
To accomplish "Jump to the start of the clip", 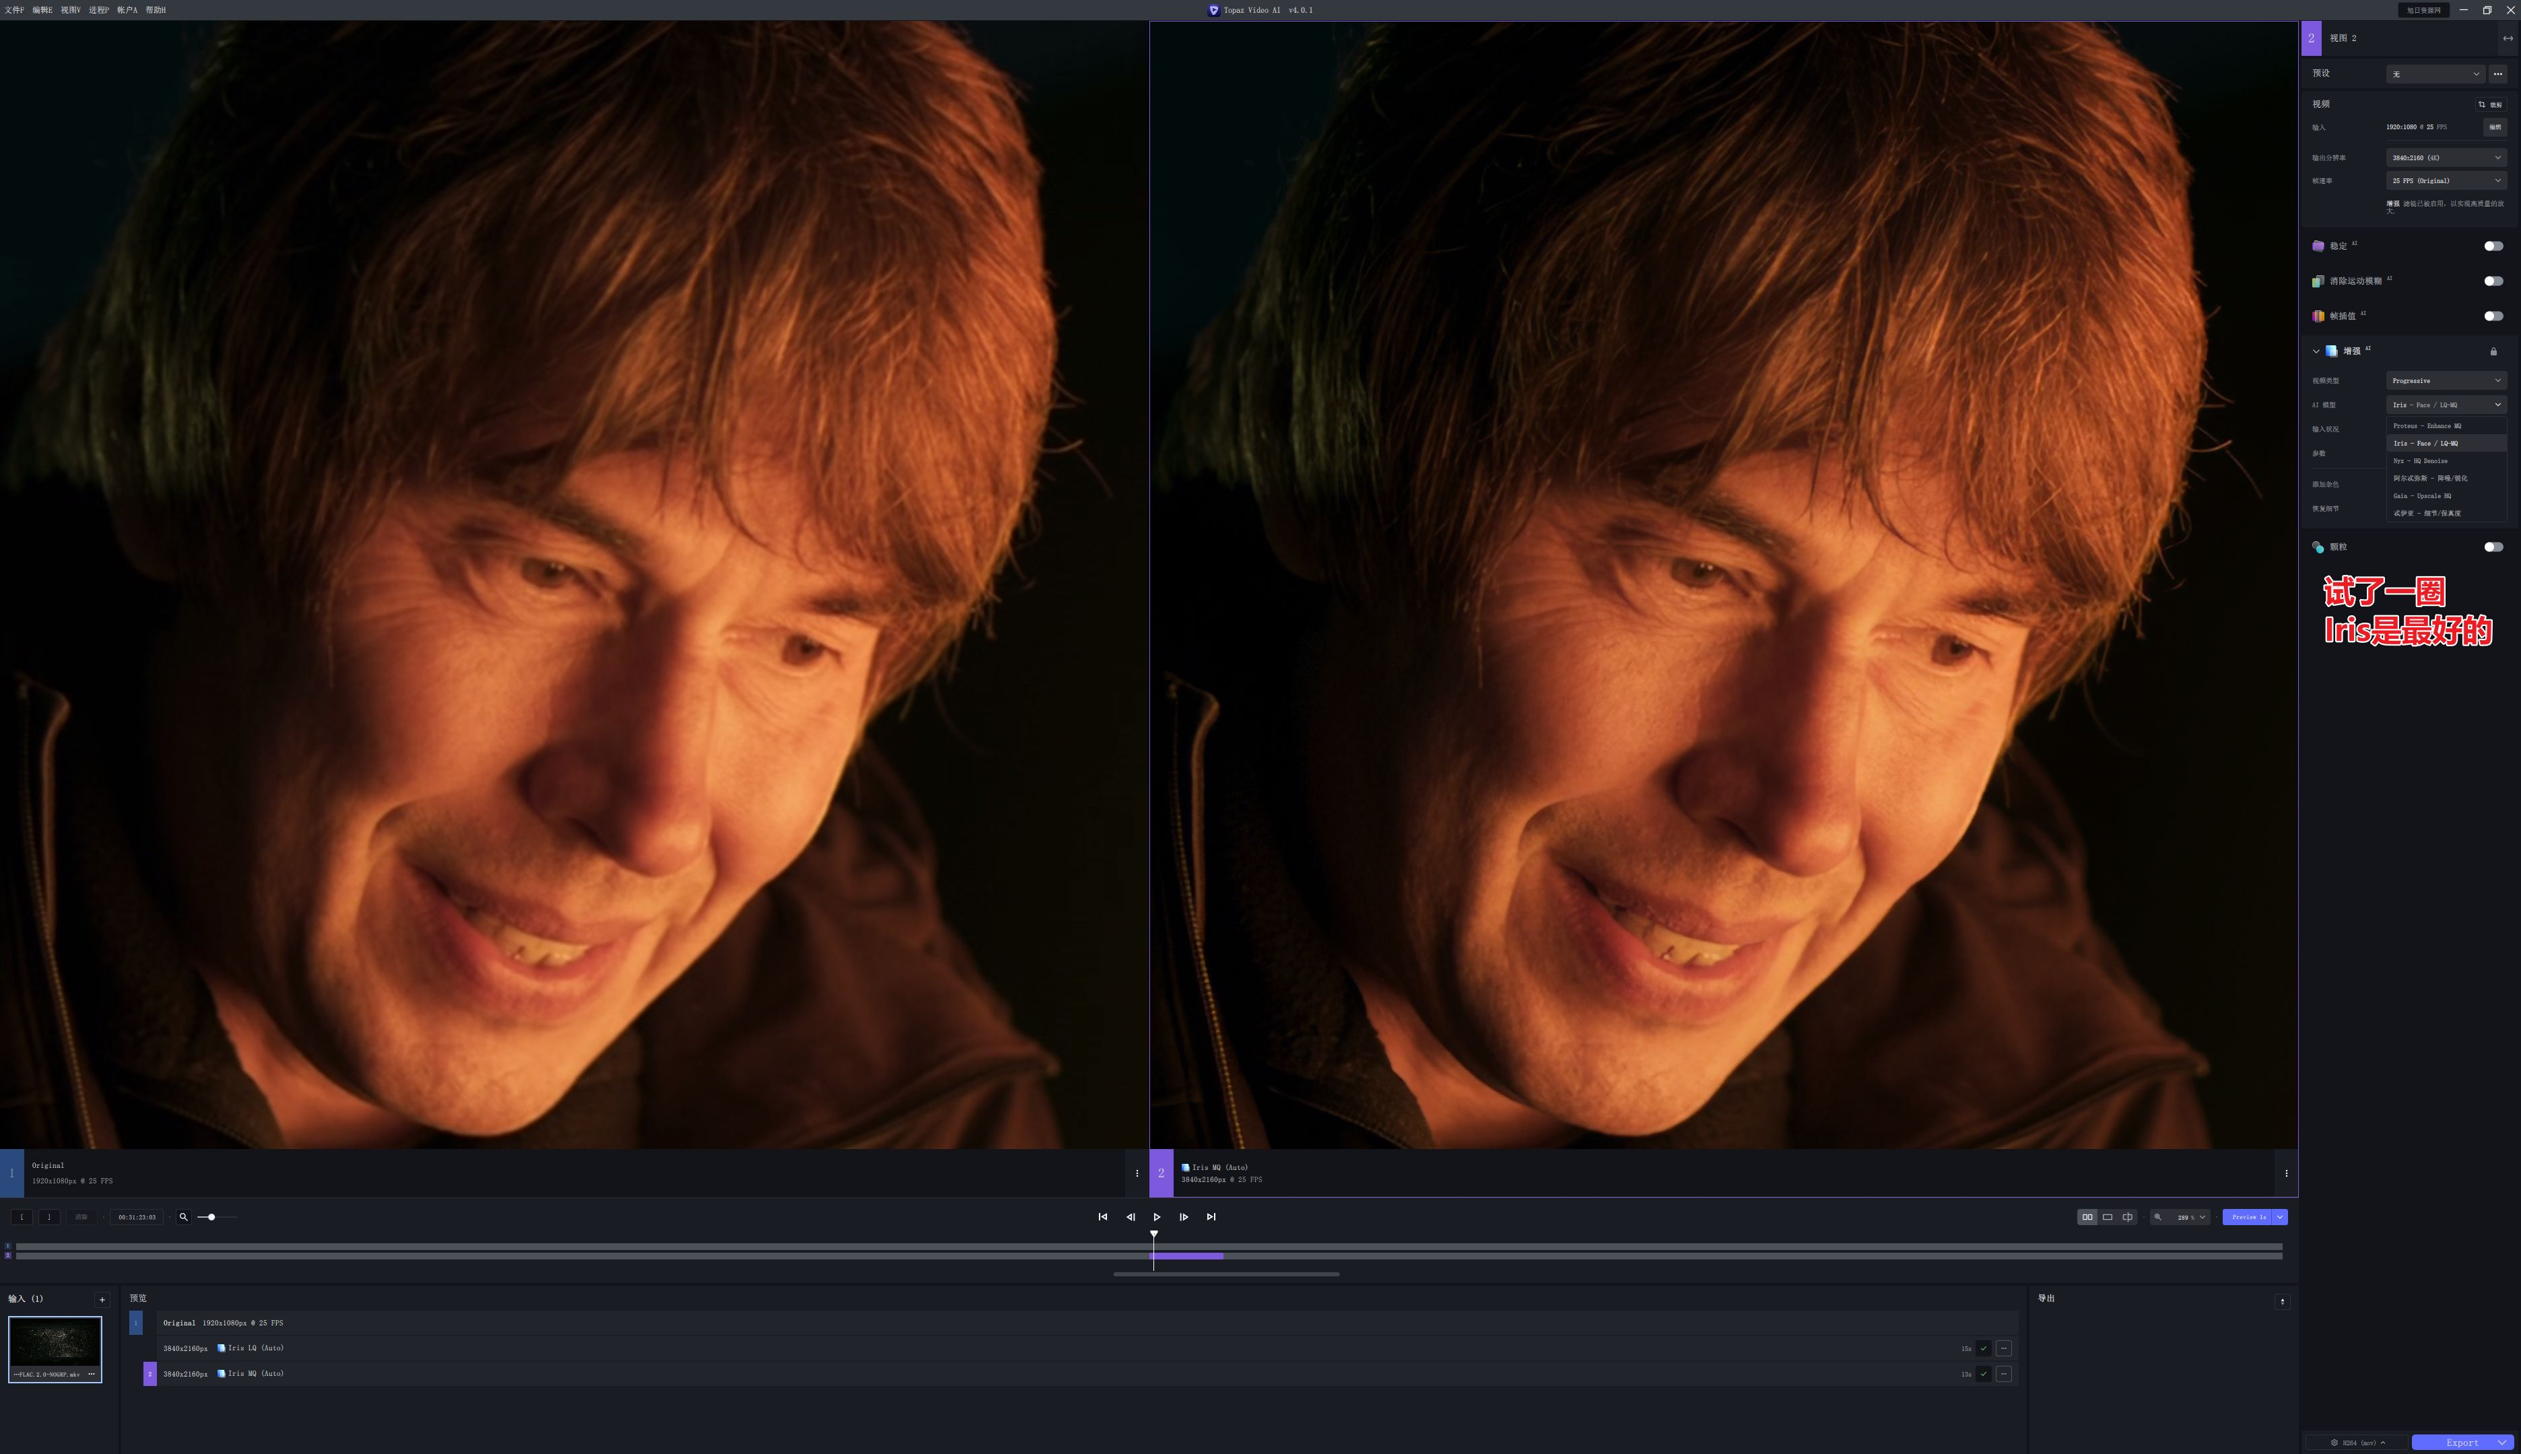I will tap(1103, 1216).
